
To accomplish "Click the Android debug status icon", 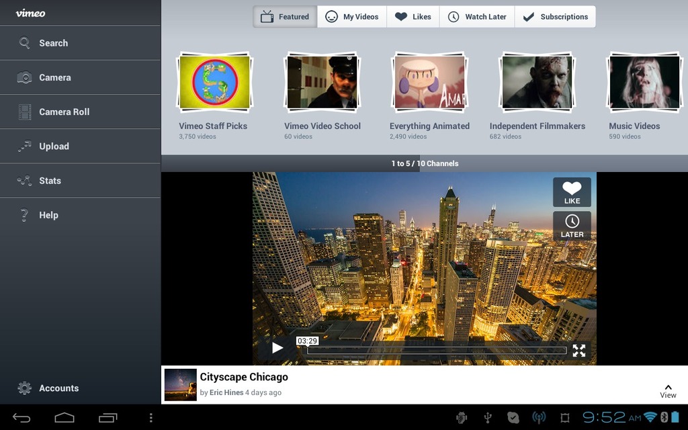I will point(462,417).
